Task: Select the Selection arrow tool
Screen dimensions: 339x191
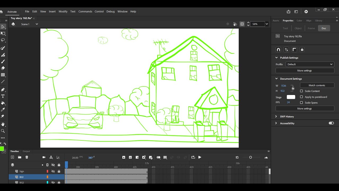Action: point(3,27)
